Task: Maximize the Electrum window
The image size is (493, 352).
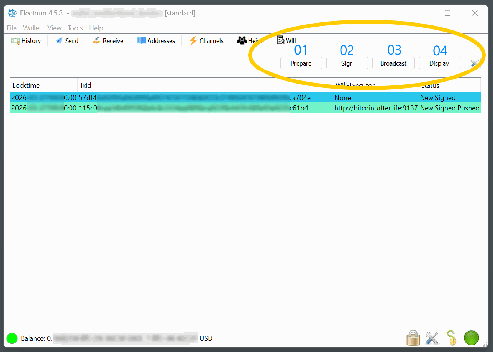Action: 448,13
